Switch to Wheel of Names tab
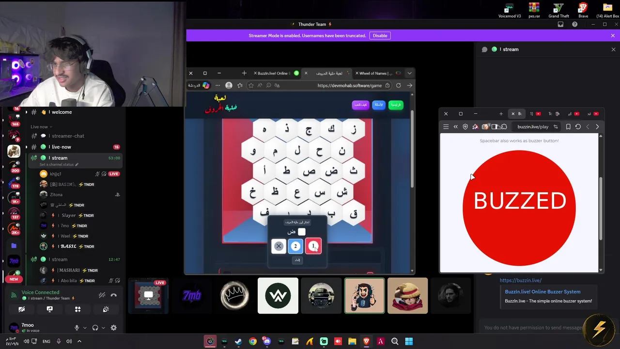Viewport: 620px width, 349px height. point(378,73)
